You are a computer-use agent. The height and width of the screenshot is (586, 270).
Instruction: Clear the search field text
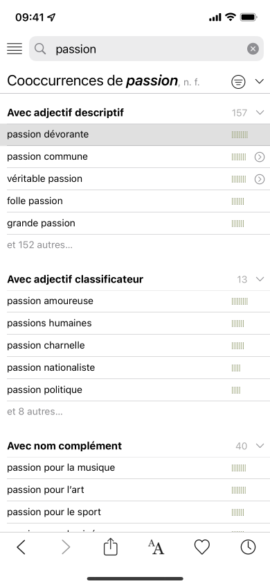click(253, 49)
